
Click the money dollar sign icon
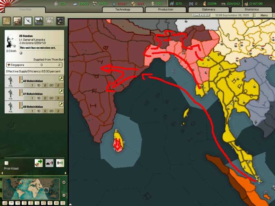[153, 3]
